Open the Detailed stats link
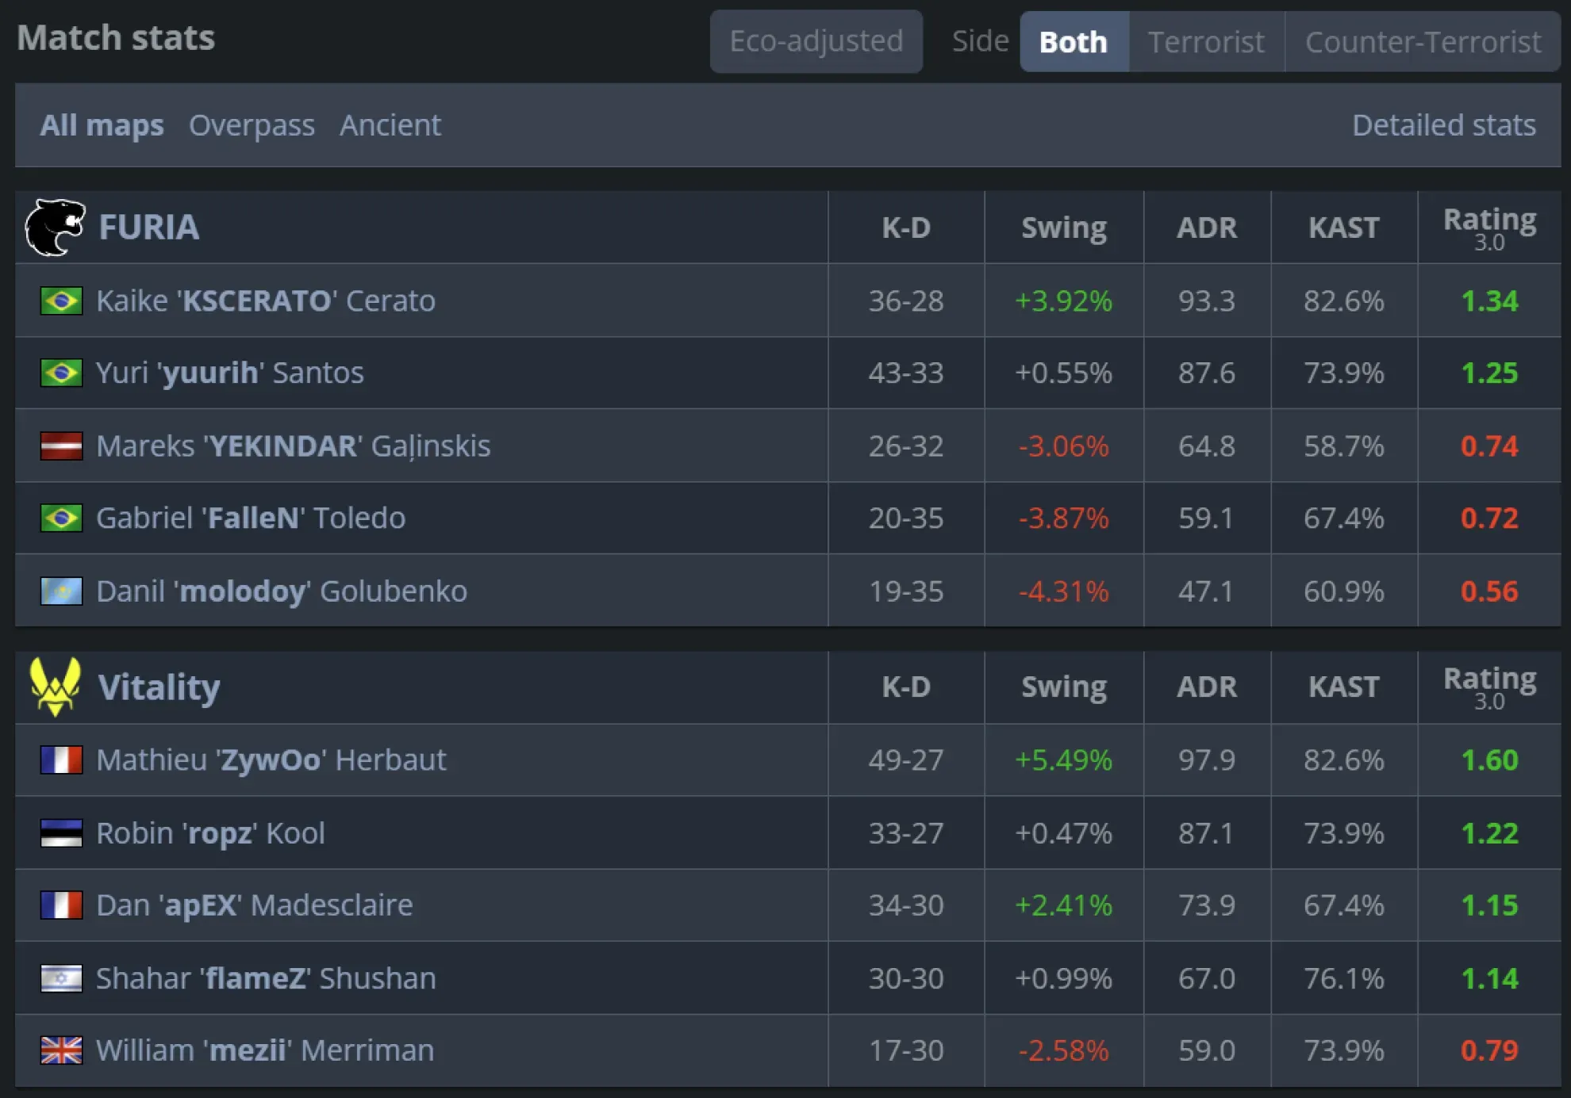This screenshot has height=1098, width=1571. click(1443, 125)
